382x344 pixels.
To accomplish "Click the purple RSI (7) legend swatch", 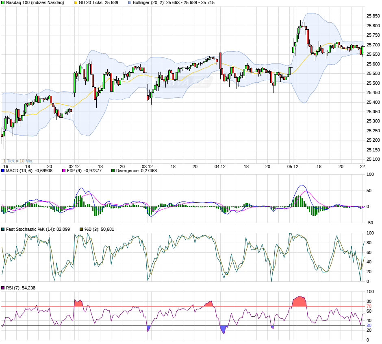I will click(x=3, y=288).
